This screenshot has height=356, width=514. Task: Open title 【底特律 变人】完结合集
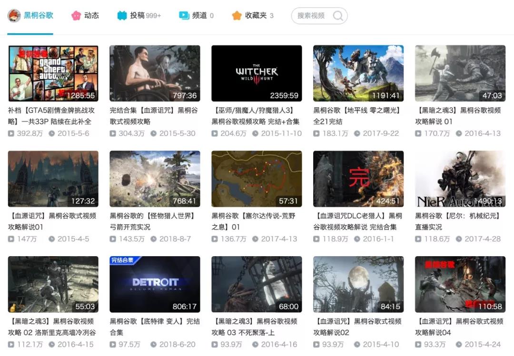tap(155, 327)
